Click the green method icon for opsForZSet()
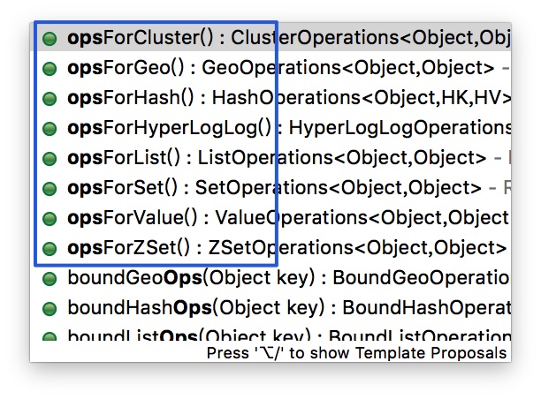This screenshot has height=399, width=541. 50,249
